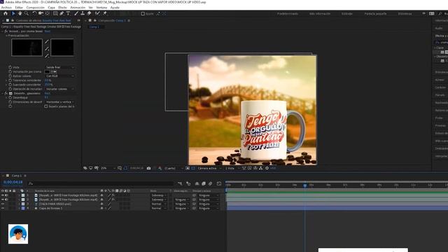The image size is (448, 252).
Task: Search help with top-right magnifier icon
Action: coord(440,13)
